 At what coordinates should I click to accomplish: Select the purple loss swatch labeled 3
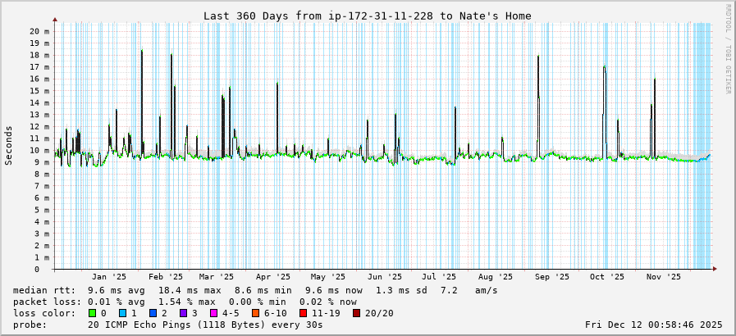pyautogui.click(x=183, y=313)
